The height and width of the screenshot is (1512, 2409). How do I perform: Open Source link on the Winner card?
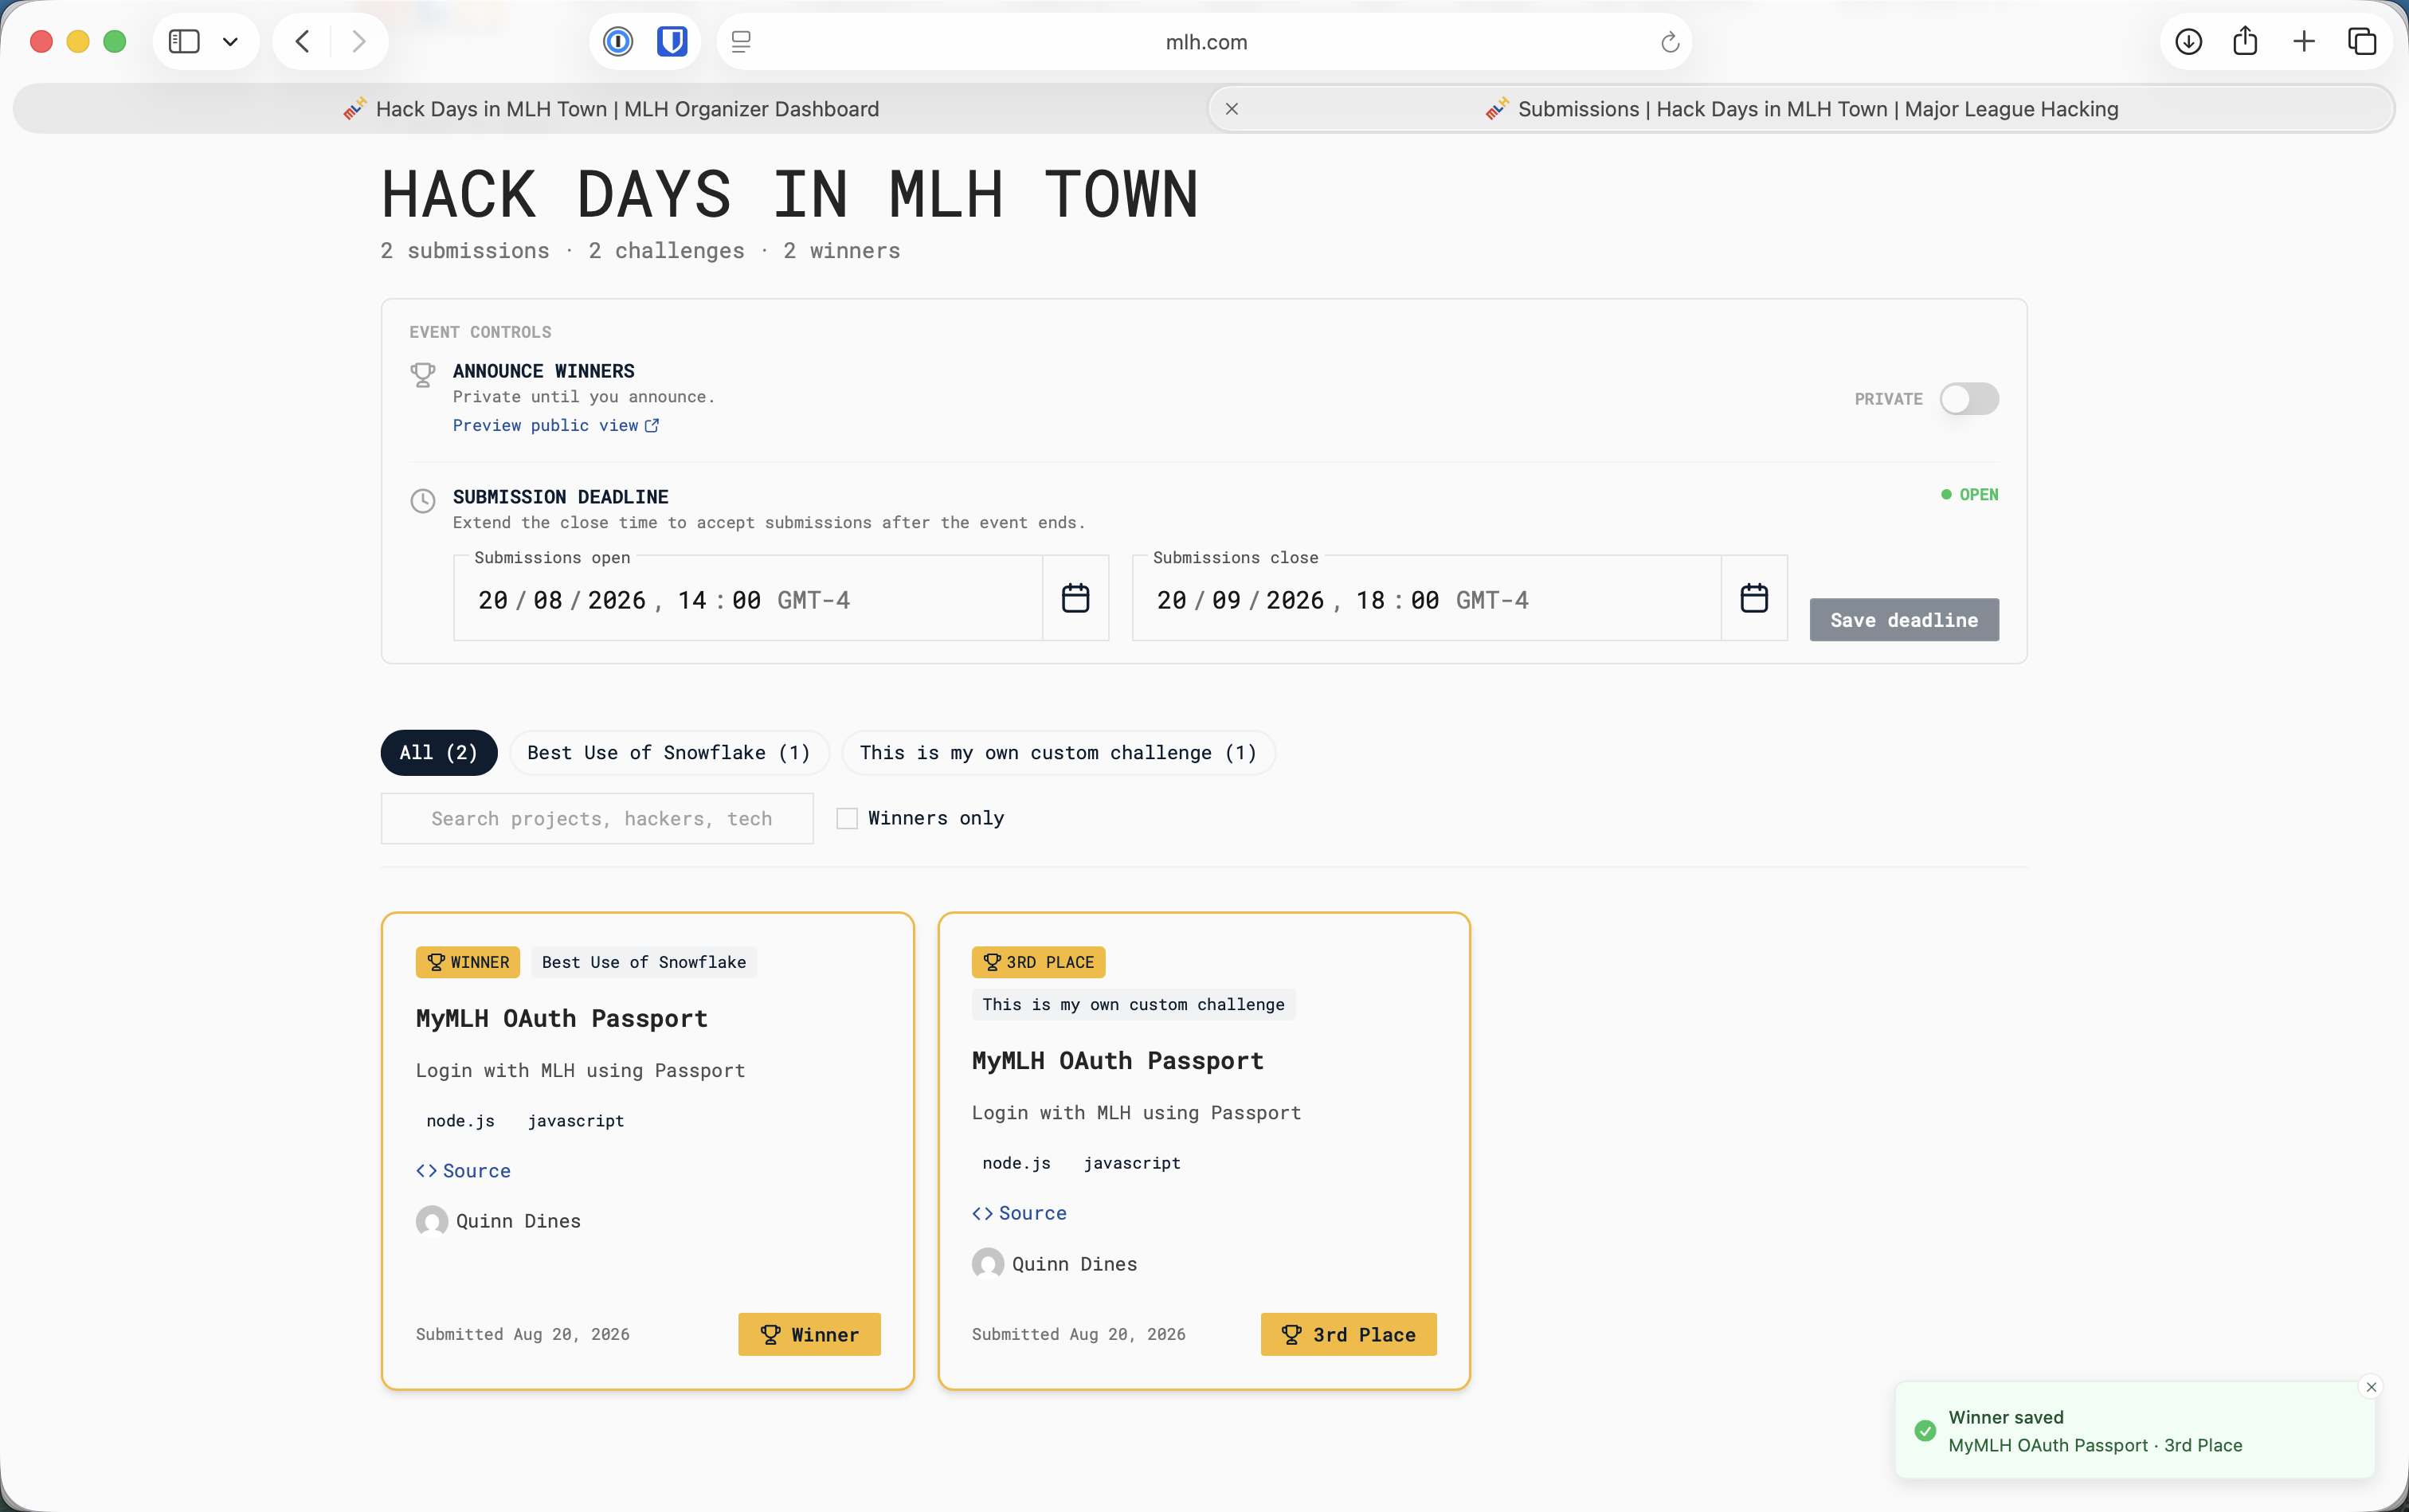click(463, 1171)
